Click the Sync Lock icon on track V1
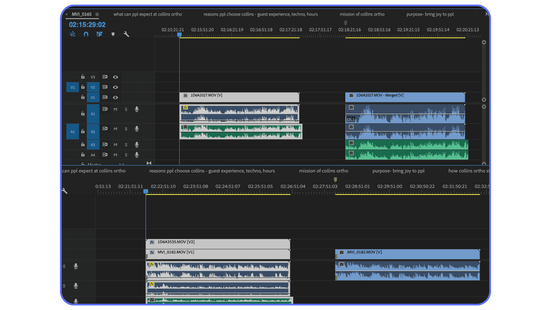The width and height of the screenshot is (551, 310). coord(105,97)
